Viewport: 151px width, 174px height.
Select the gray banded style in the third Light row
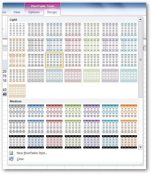[x=36, y=60]
